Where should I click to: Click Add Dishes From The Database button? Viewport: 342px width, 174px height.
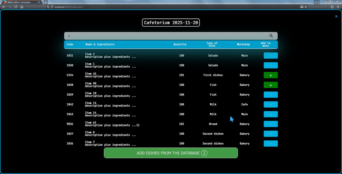(x=171, y=153)
